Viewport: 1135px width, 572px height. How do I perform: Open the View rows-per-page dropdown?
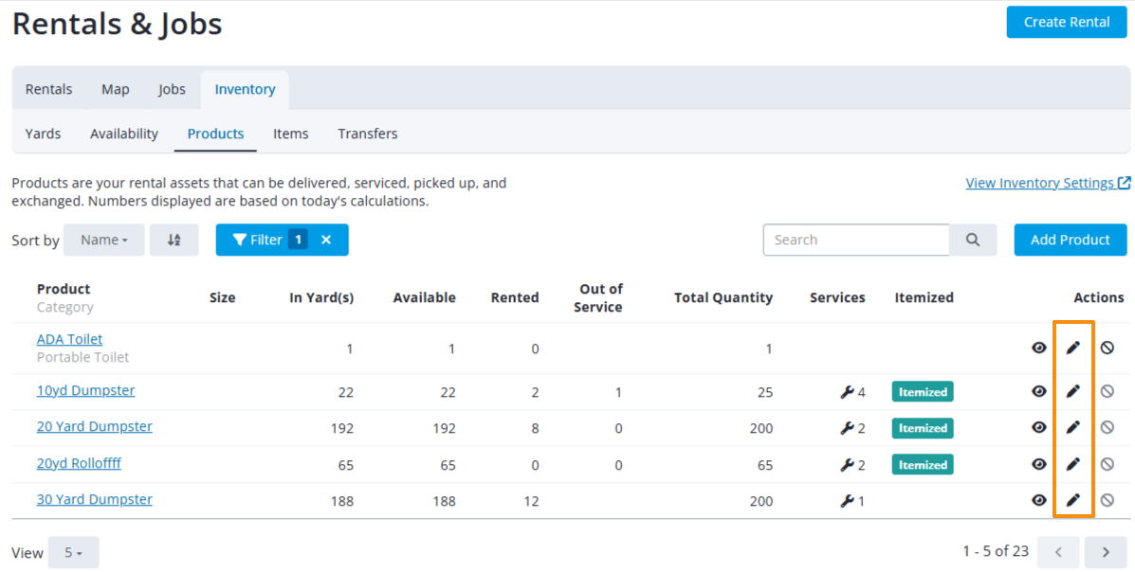tap(74, 552)
